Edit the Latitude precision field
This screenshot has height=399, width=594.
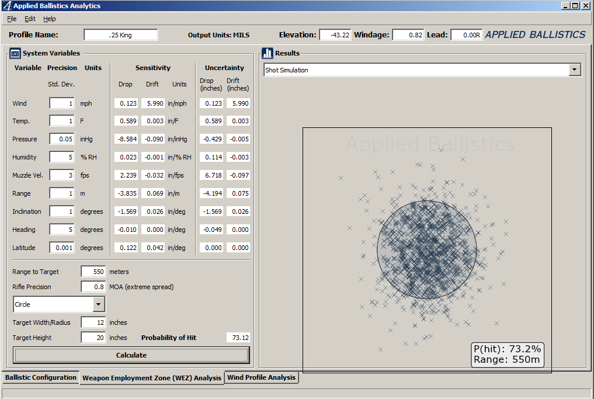point(62,248)
